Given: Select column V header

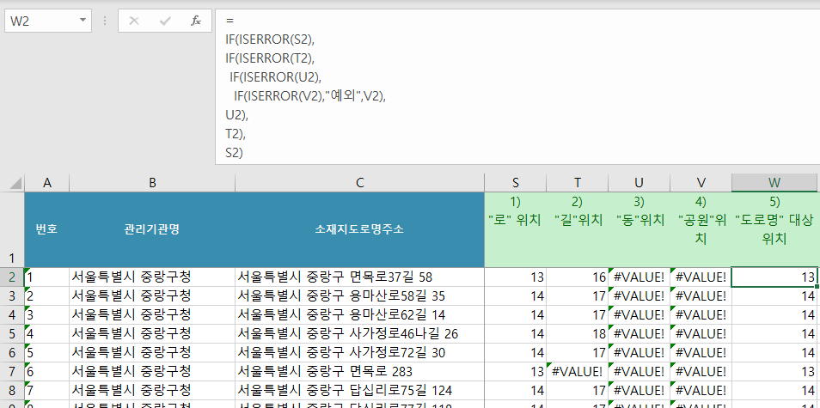Looking at the screenshot, I should [x=701, y=182].
